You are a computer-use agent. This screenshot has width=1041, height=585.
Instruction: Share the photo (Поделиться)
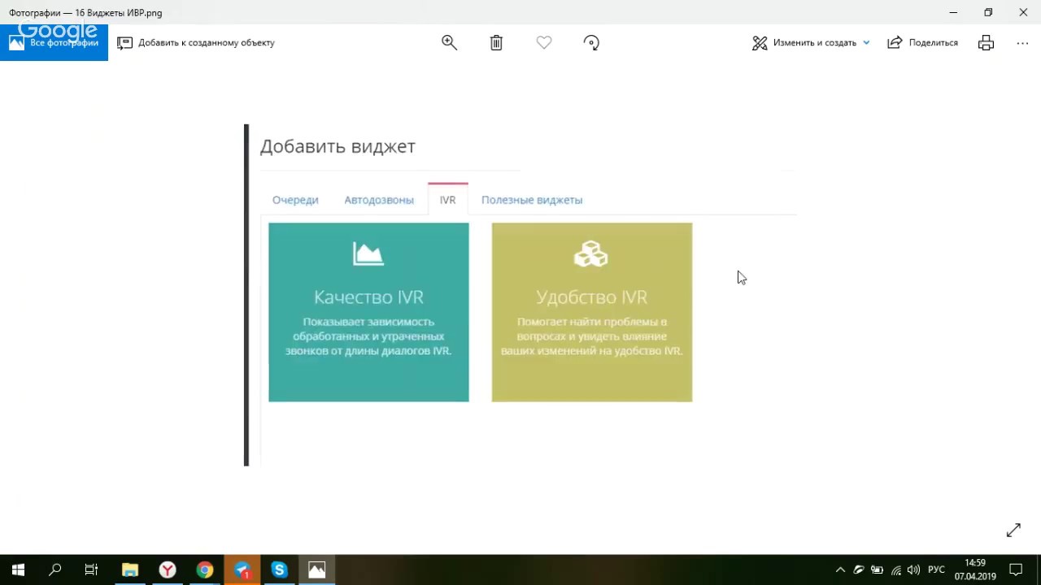923,43
